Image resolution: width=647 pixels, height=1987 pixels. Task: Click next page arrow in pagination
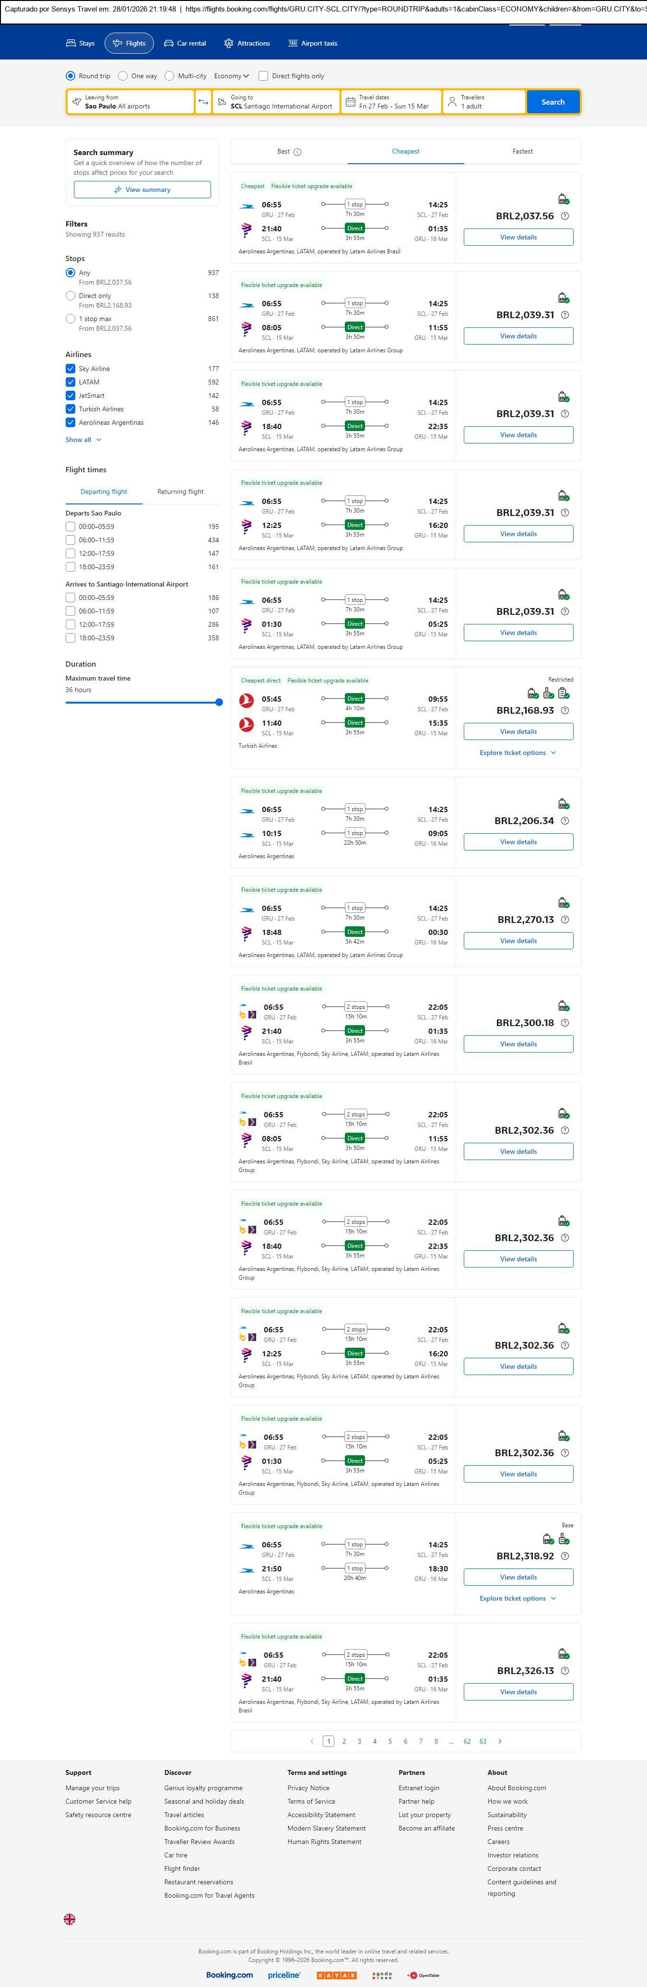500,1741
